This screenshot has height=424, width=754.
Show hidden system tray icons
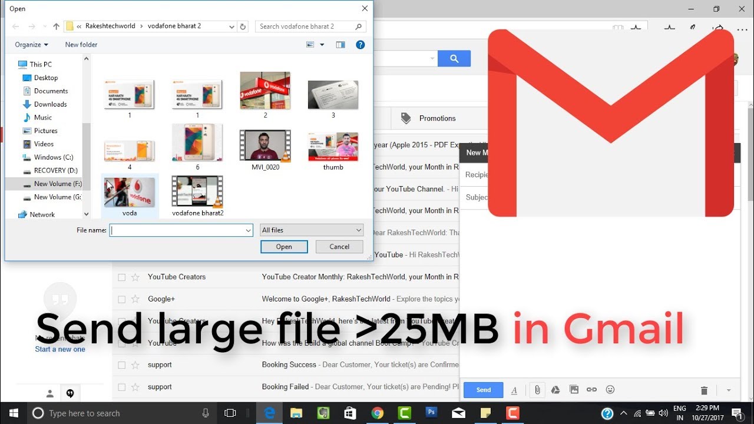tap(624, 413)
